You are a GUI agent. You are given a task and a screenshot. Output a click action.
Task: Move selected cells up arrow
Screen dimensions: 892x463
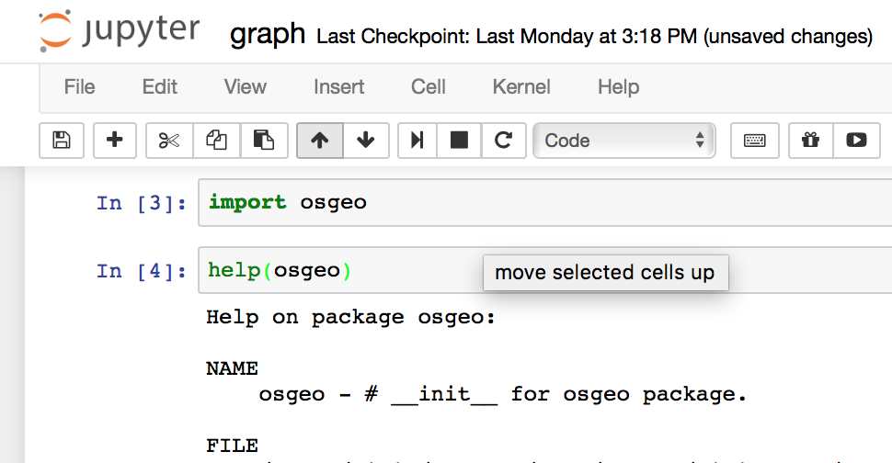[x=319, y=141]
